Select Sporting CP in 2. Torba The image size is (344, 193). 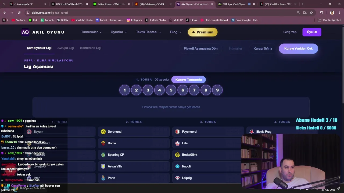[x=134, y=155]
